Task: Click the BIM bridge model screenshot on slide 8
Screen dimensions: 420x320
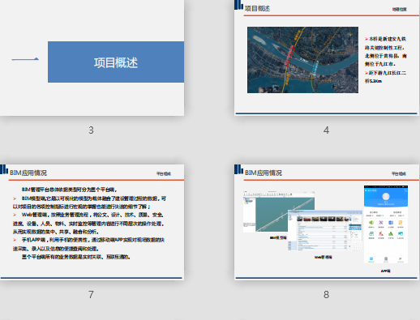Action: pos(279,212)
